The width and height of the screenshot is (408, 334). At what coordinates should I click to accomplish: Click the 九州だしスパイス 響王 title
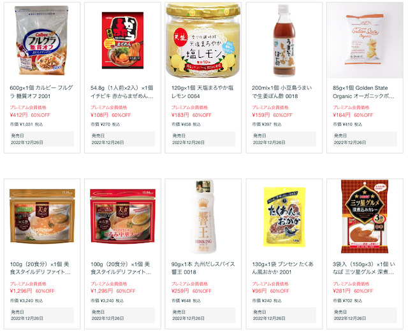(203, 268)
